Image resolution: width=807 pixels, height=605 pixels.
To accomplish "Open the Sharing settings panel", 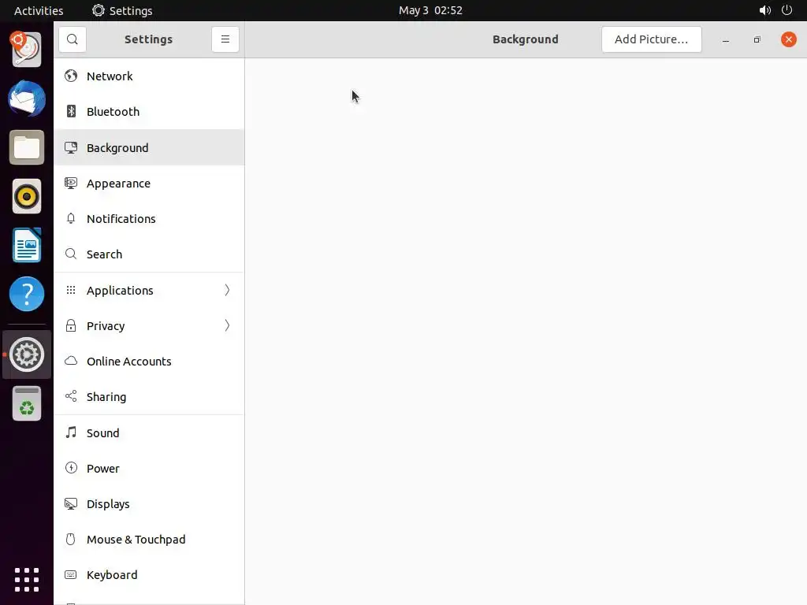I will point(149,397).
